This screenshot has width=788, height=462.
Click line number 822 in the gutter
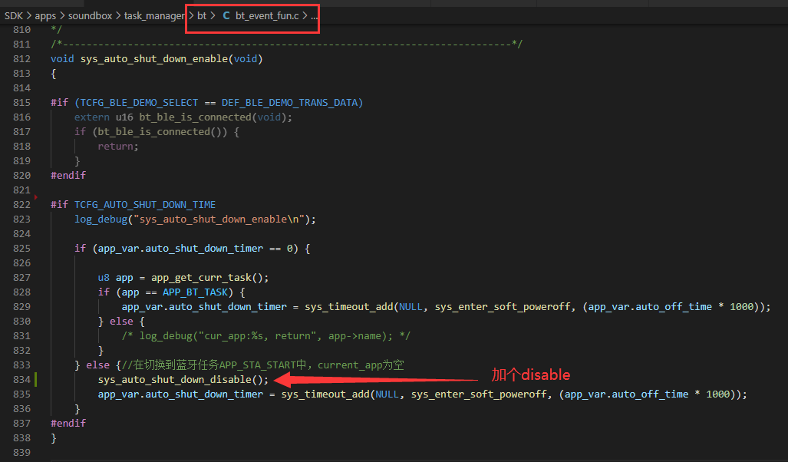click(21, 205)
